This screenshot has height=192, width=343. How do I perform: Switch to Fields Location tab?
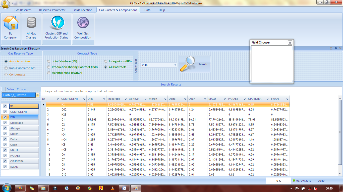(82, 10)
